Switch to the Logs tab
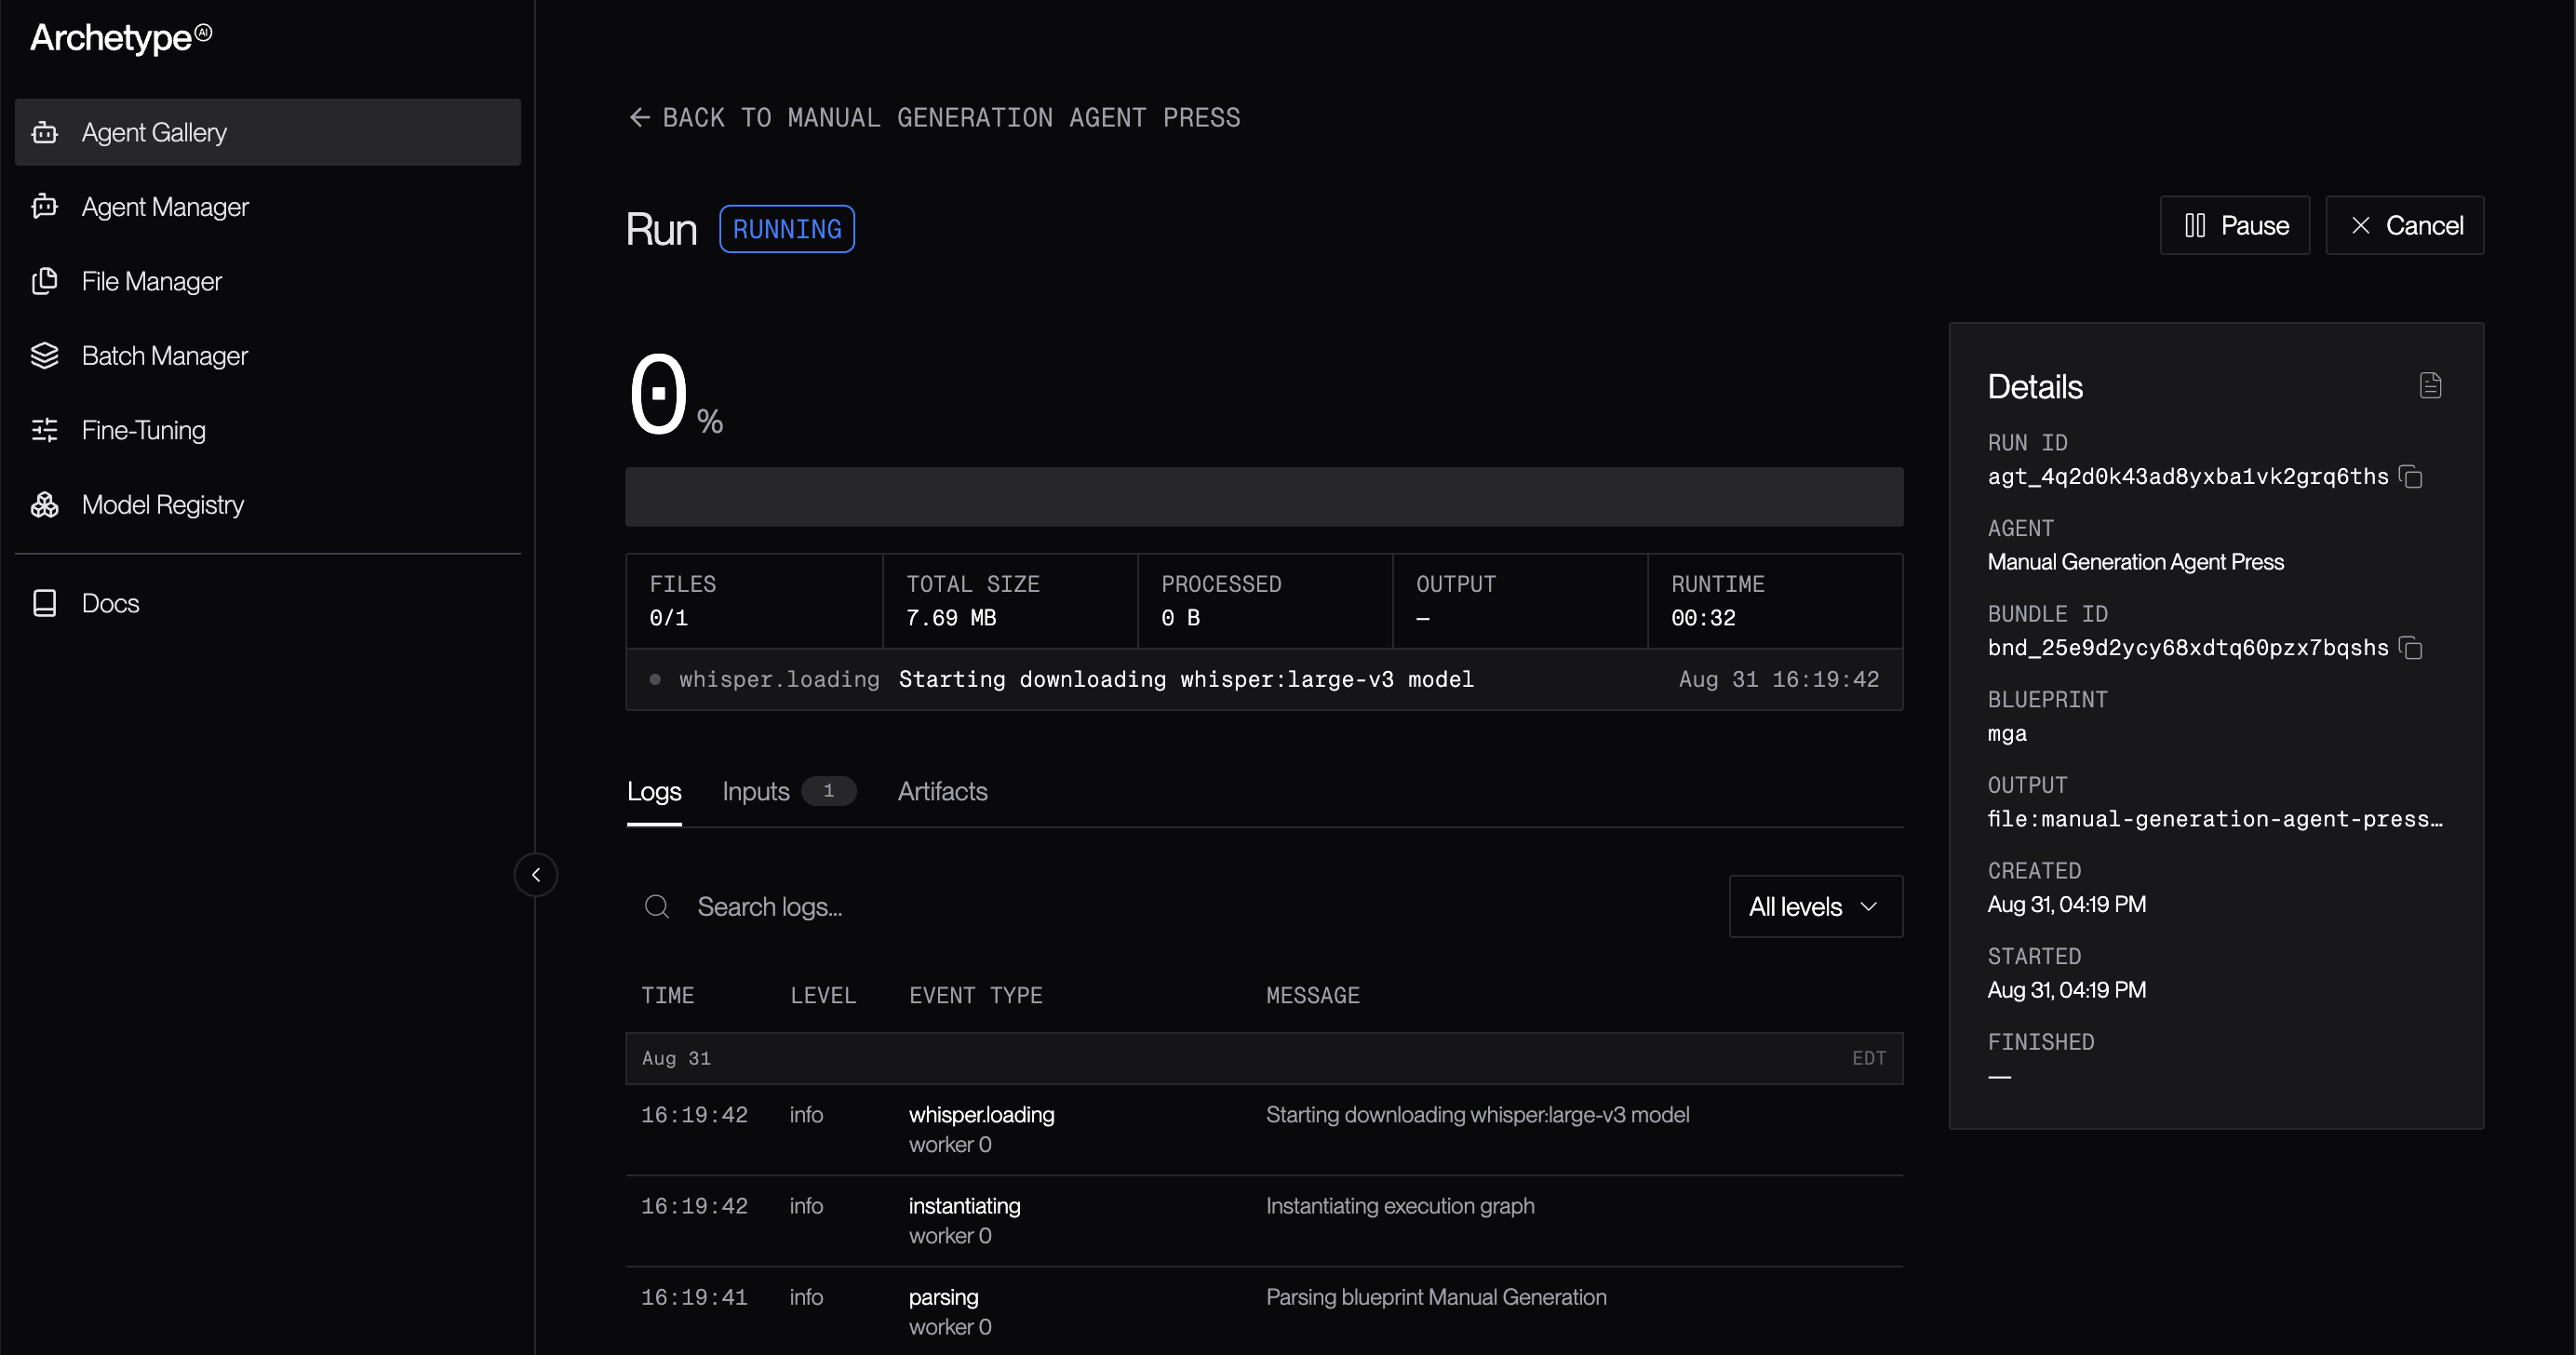The height and width of the screenshot is (1355, 2576). pyautogui.click(x=654, y=791)
